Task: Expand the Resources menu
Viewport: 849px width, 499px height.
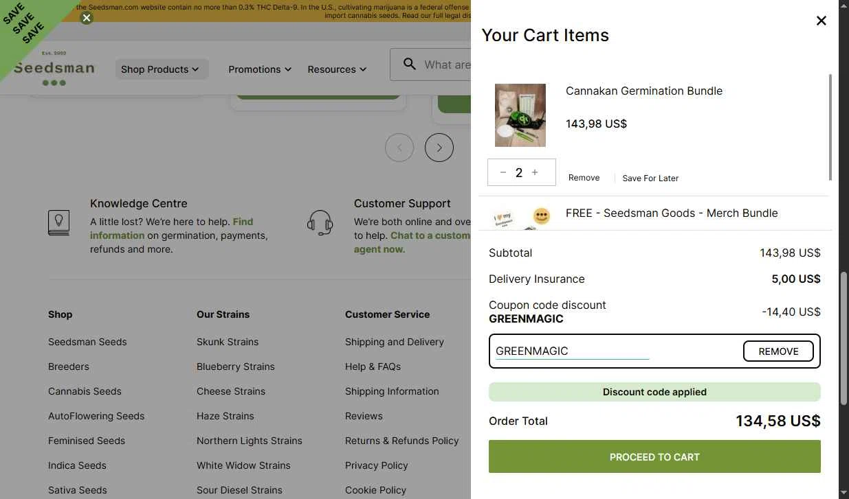Action: pyautogui.click(x=337, y=69)
